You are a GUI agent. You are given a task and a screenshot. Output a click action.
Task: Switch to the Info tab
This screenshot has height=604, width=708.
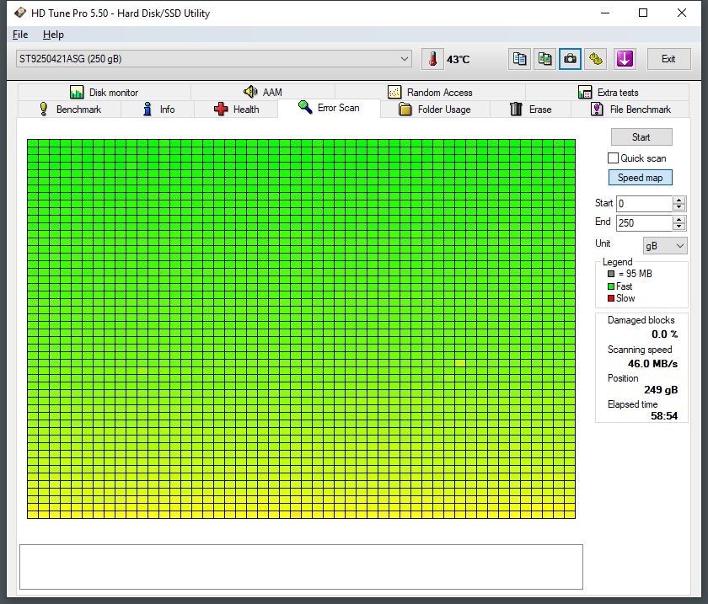click(158, 109)
